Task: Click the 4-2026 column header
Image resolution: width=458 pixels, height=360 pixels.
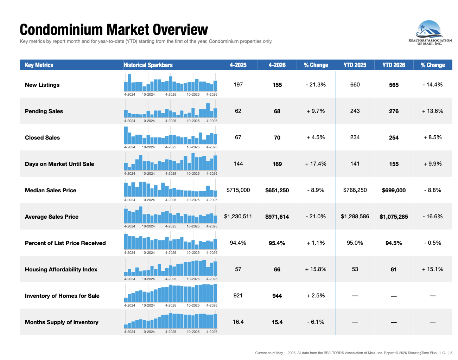Action: (x=277, y=65)
